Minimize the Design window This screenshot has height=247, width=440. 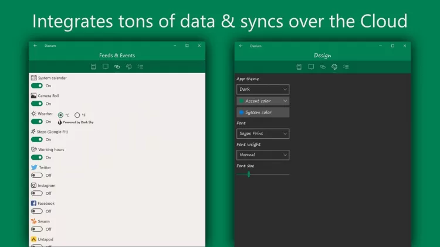[x=380, y=46]
